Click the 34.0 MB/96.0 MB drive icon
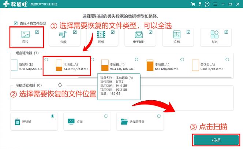 coord(59,65)
